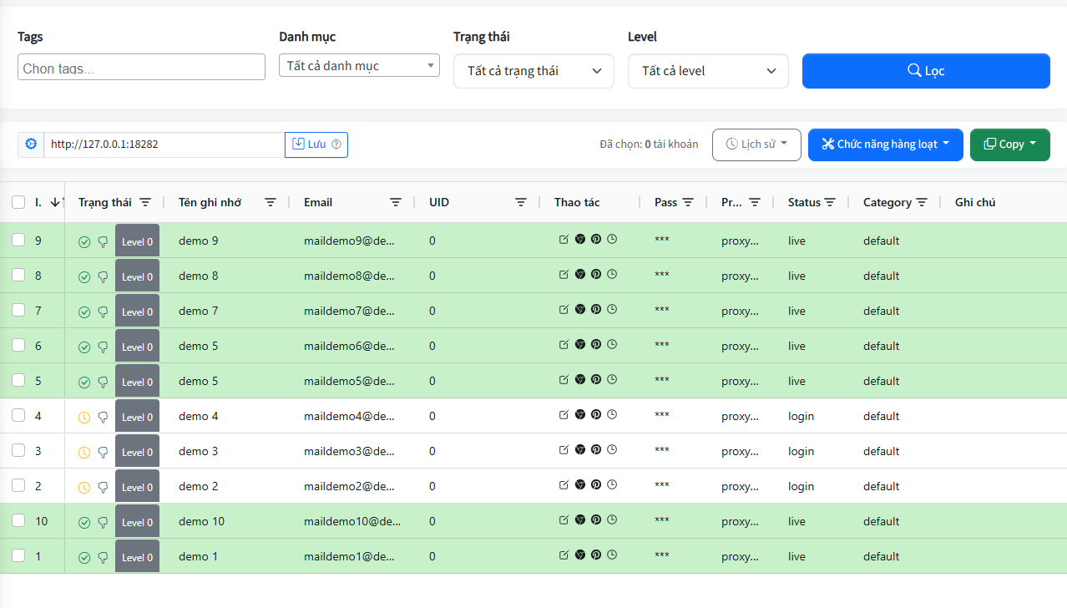Click the settings gear beside the URL field
Image resolution: width=1067 pixels, height=608 pixels.
31,144
